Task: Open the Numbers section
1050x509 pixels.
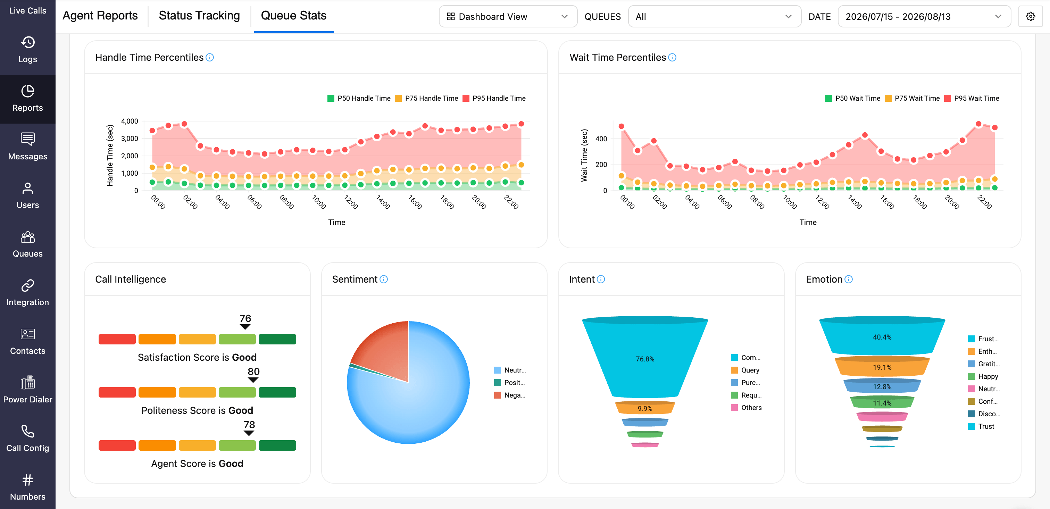Action: 28,487
